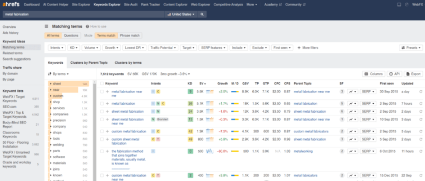Open More filters
The width and height of the screenshot is (425, 181).
coord(308,48)
